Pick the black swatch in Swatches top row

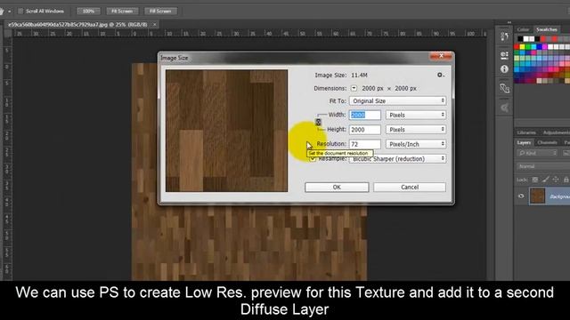[520, 39]
